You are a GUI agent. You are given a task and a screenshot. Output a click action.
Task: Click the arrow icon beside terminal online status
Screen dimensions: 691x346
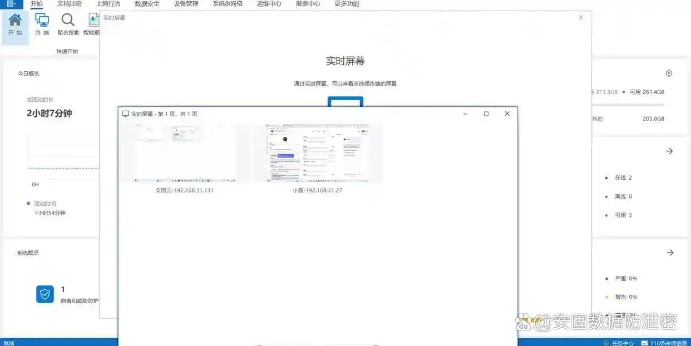pos(670,151)
